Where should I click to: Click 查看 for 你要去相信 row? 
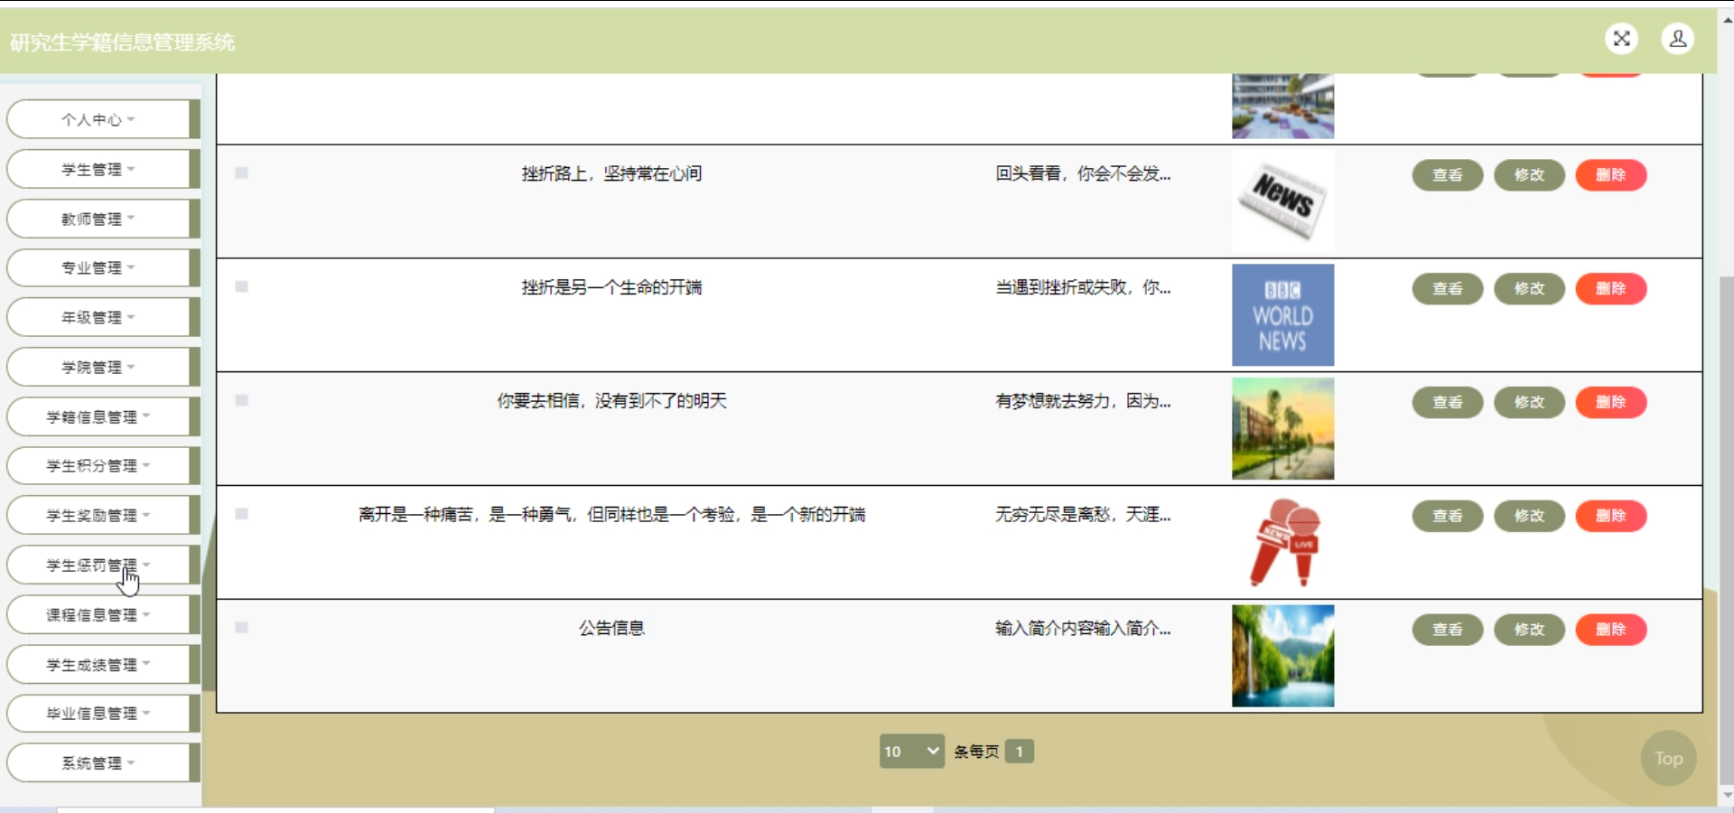(1447, 402)
